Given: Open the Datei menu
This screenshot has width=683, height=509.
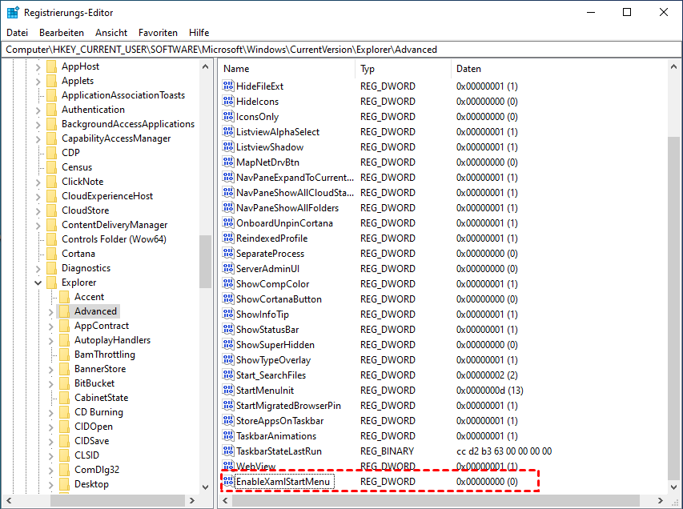Looking at the screenshot, I should 18,33.
